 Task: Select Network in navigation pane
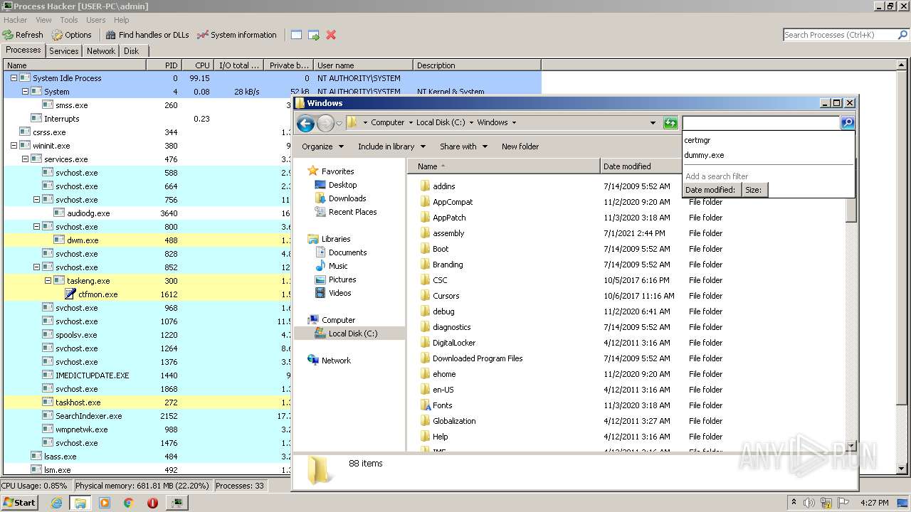[x=335, y=361]
